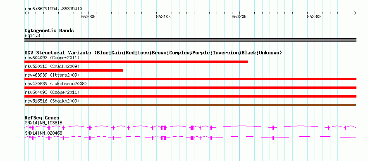Open variant label nsv604093 (Cooper2011)
The image size is (368, 161).
52,92
